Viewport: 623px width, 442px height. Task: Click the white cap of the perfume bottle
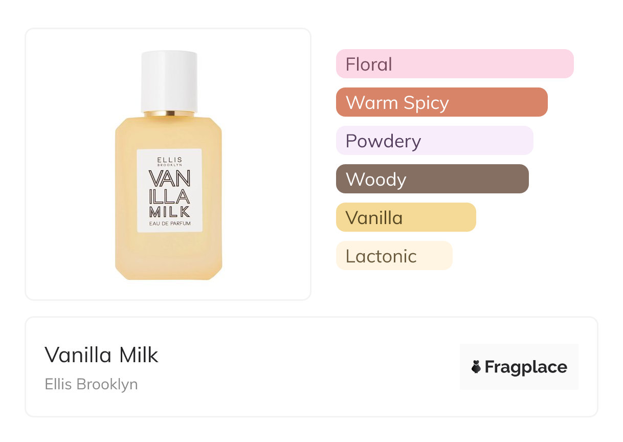[x=169, y=79]
